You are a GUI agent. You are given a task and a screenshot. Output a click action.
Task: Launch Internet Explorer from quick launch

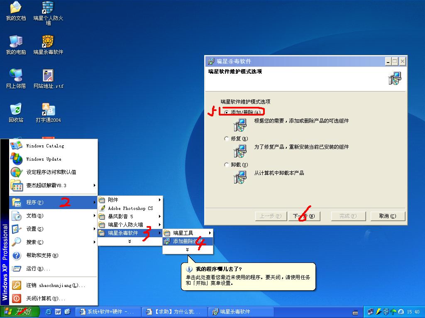pyautogui.click(x=49, y=312)
